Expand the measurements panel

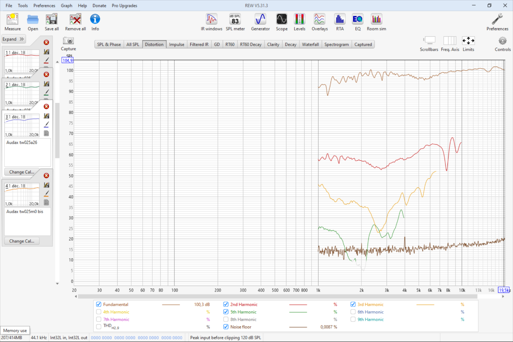coord(13,39)
